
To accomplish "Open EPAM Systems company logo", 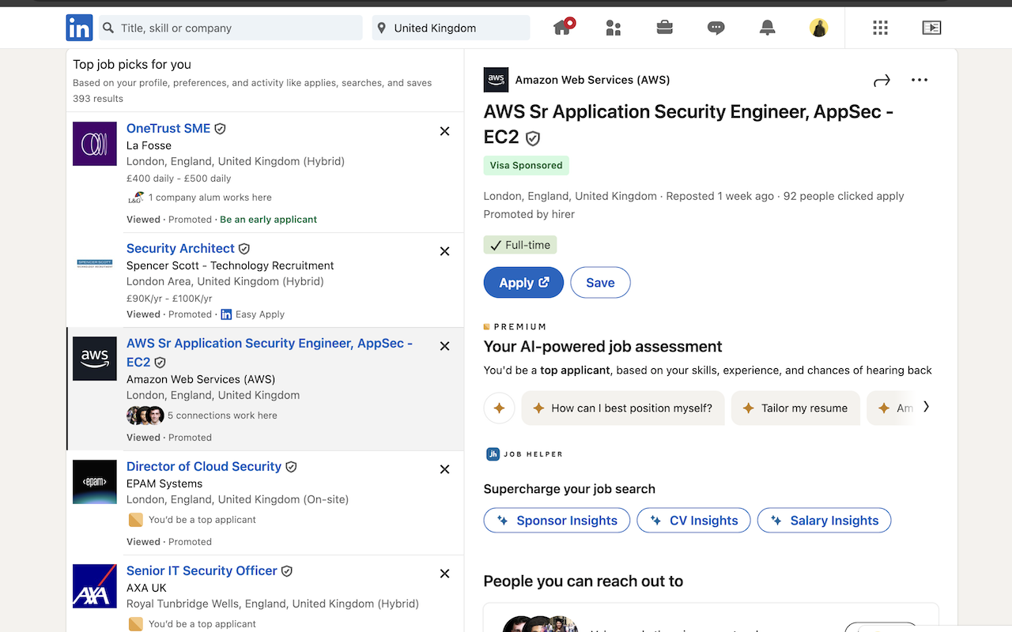I will (95, 482).
